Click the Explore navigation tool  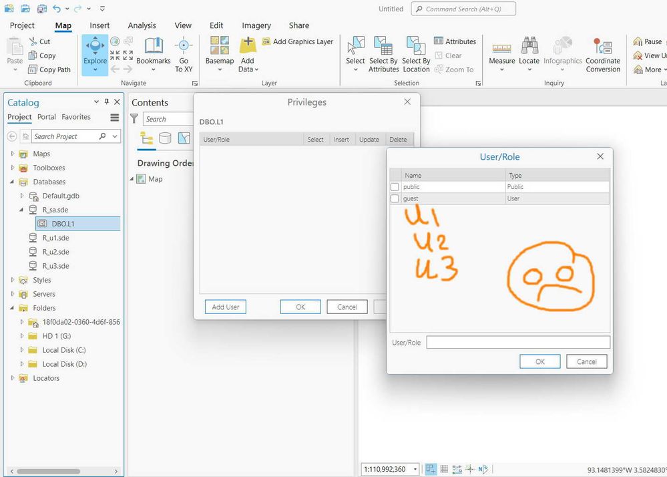[x=95, y=55]
